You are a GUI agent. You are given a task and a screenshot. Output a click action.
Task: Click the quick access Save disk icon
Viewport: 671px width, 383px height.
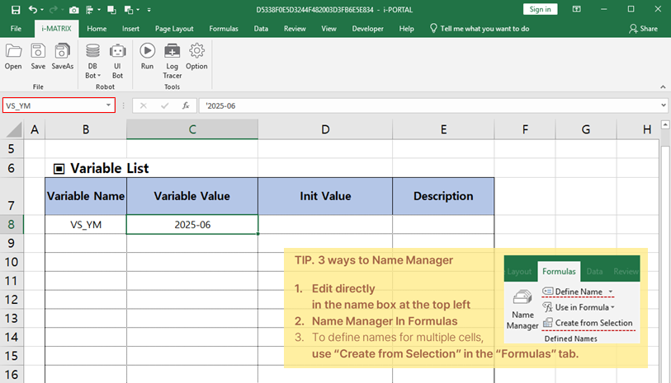click(15, 9)
